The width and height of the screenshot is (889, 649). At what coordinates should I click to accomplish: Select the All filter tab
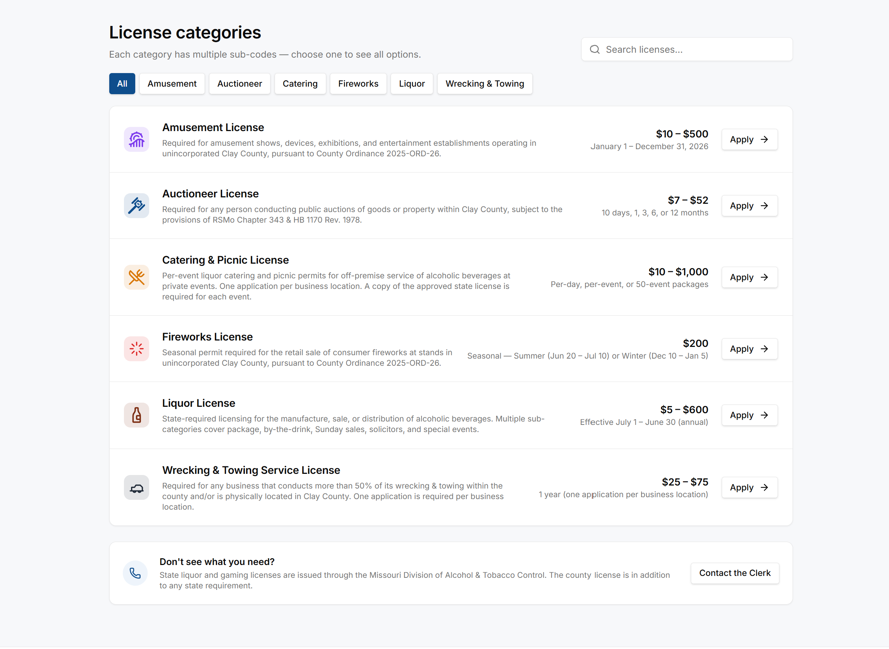click(122, 84)
